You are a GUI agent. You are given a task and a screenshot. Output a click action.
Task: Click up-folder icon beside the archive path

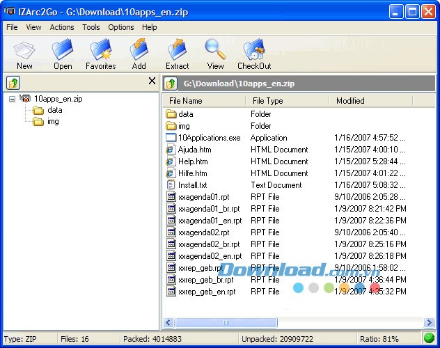click(171, 84)
